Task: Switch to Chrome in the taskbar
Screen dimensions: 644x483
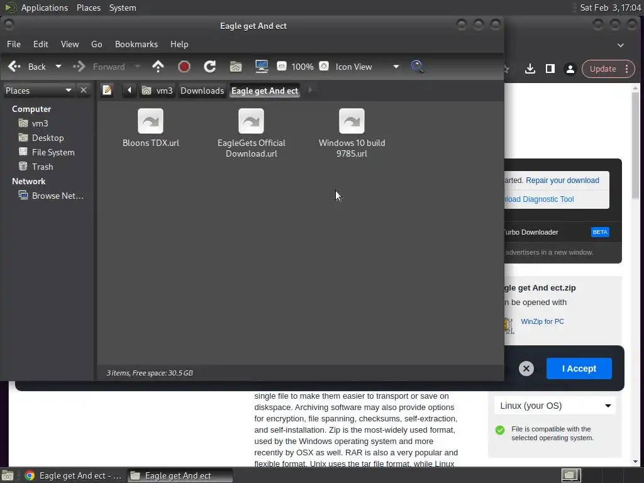Action: coord(73,475)
